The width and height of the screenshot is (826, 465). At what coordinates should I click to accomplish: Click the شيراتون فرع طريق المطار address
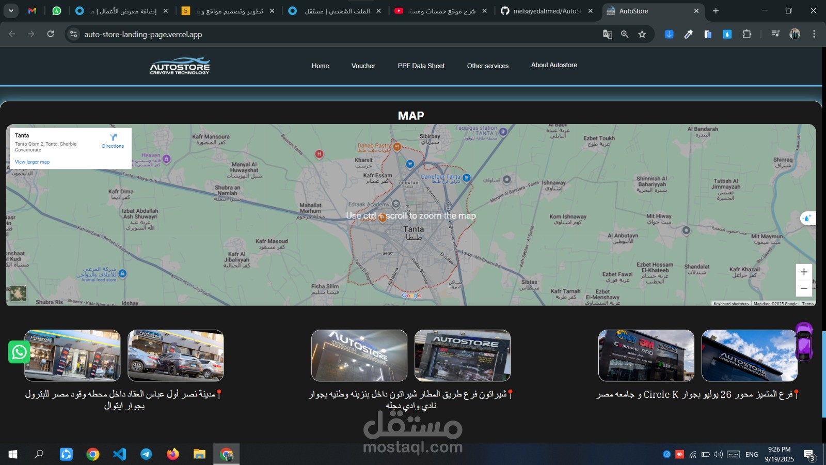coord(411,400)
